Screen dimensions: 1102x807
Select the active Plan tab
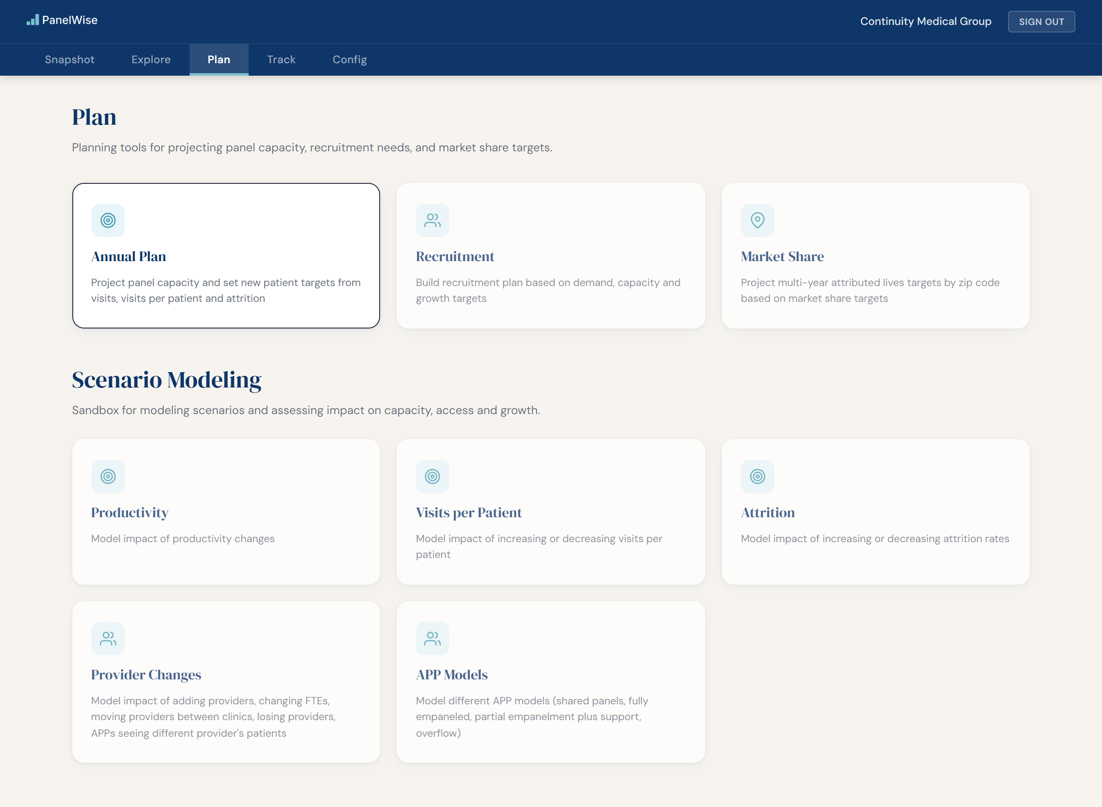coord(219,59)
